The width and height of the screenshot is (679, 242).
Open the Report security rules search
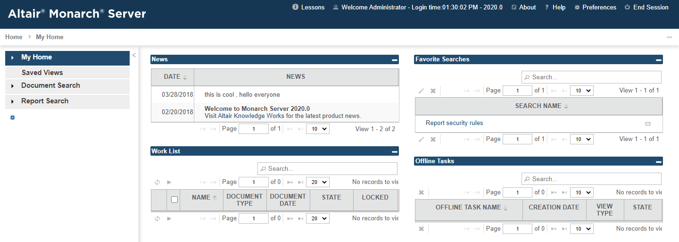[454, 123]
